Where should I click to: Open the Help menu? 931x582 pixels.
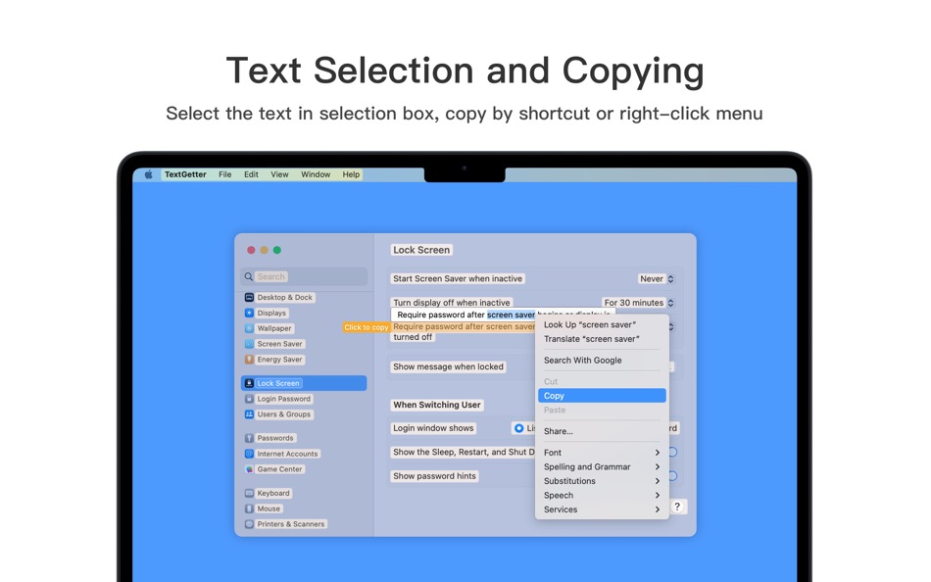coord(351,174)
